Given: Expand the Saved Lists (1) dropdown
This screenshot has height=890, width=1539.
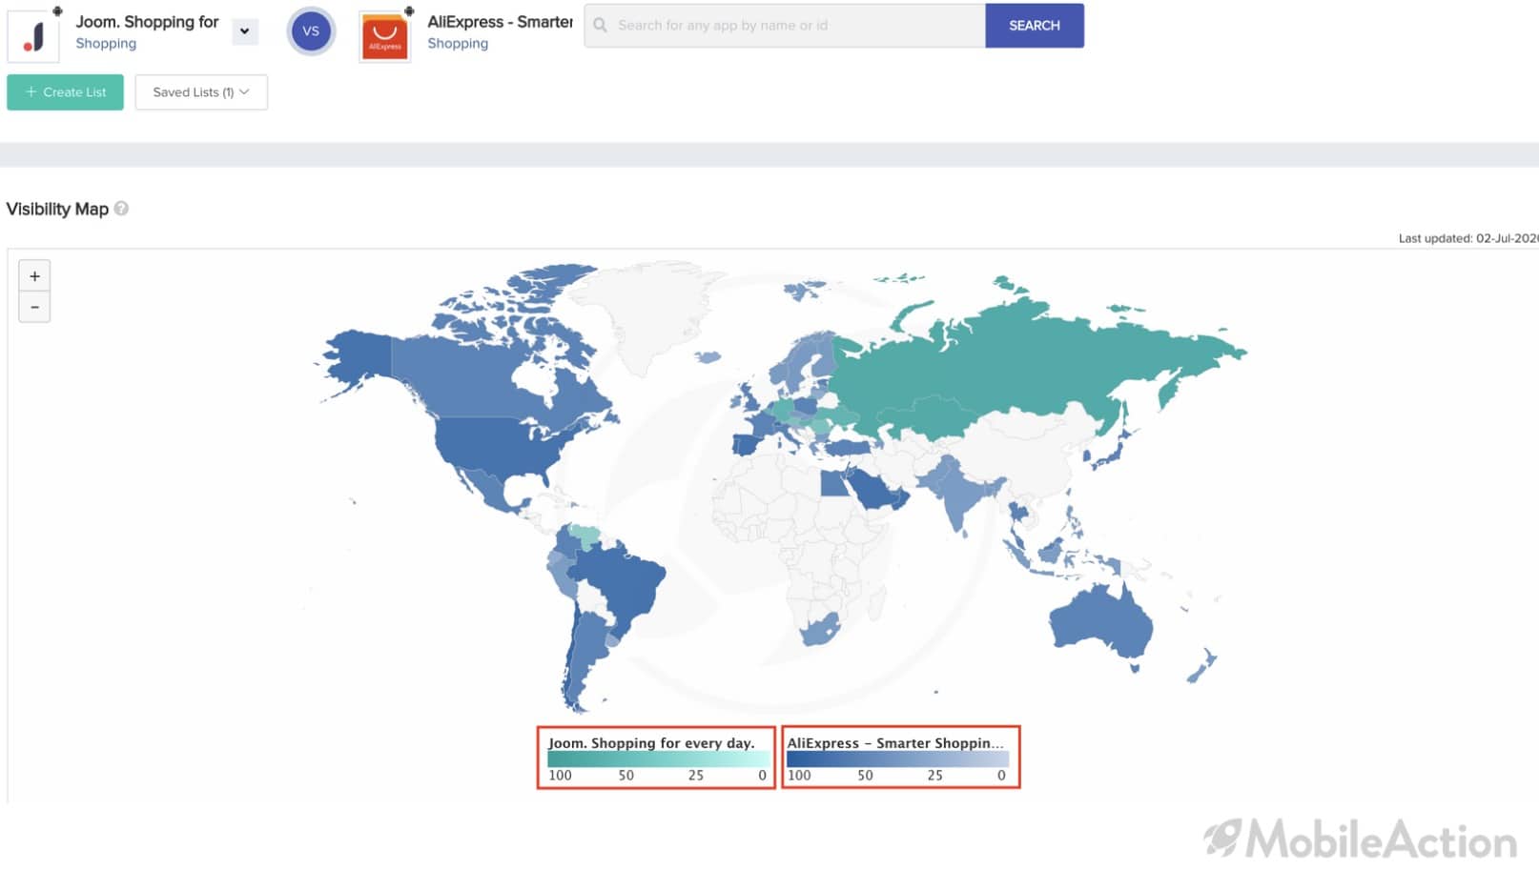Looking at the screenshot, I should (201, 92).
